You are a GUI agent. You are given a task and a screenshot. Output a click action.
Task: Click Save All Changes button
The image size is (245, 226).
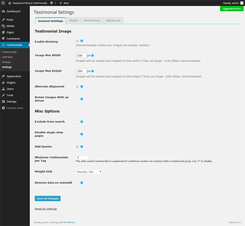click(x=48, y=199)
